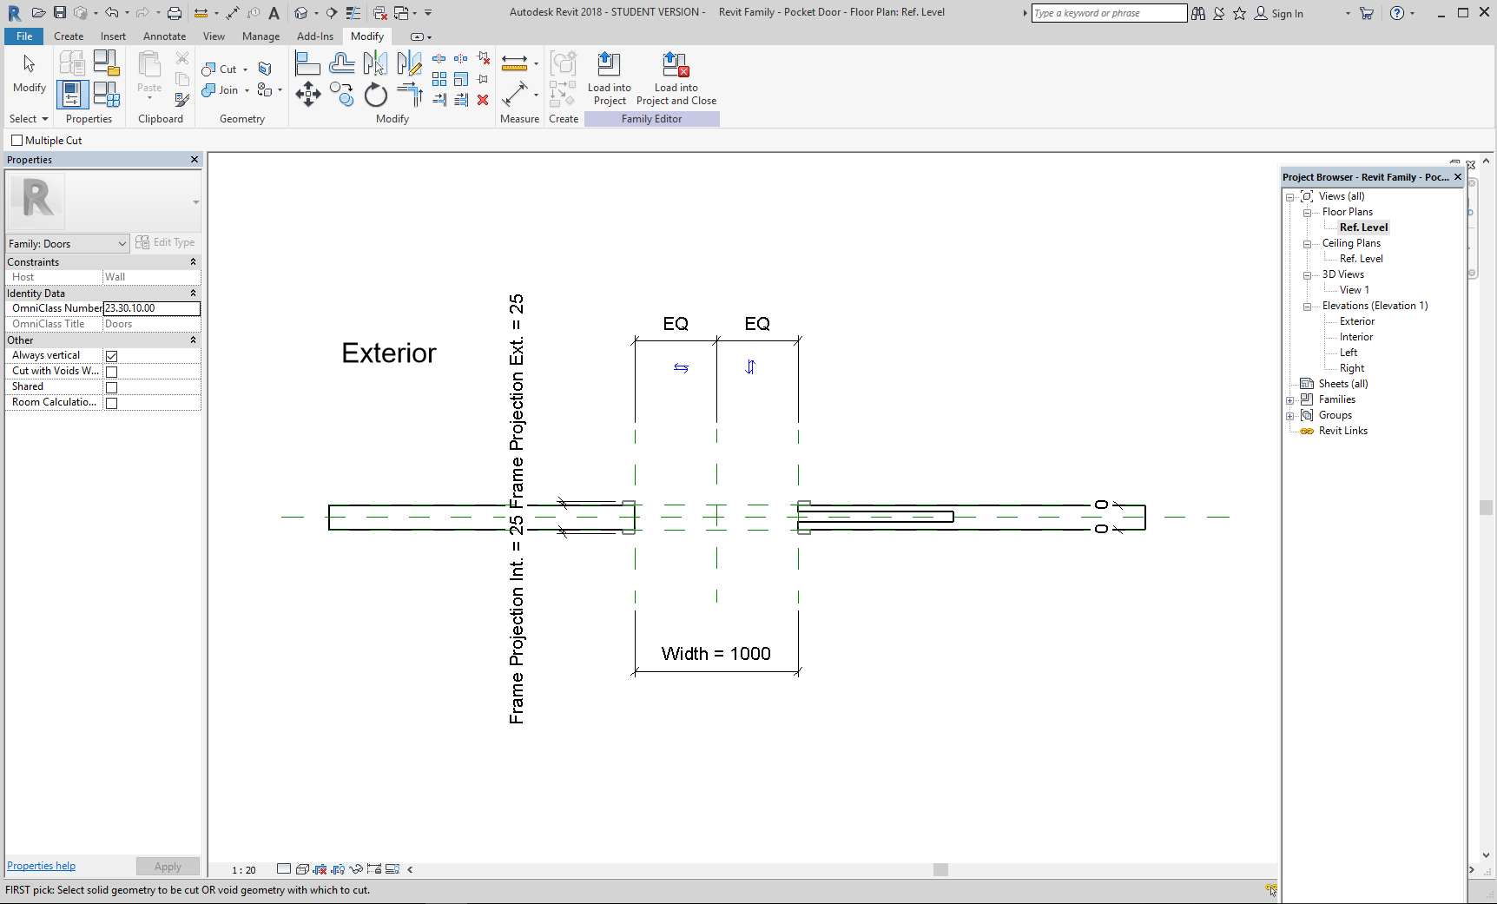Click the horizontal scrollbar thumb in view
The image size is (1497, 904).
(x=940, y=869)
